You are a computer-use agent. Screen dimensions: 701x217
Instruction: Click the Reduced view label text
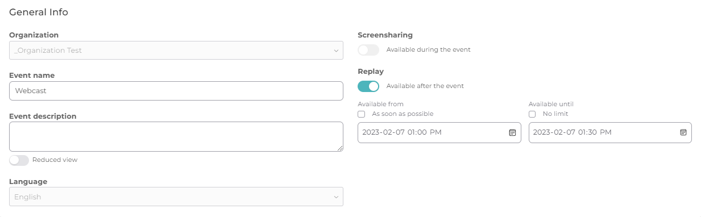click(55, 160)
